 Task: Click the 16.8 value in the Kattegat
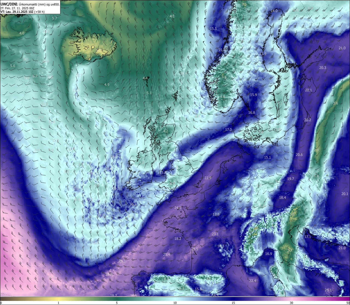(x=252, y=113)
